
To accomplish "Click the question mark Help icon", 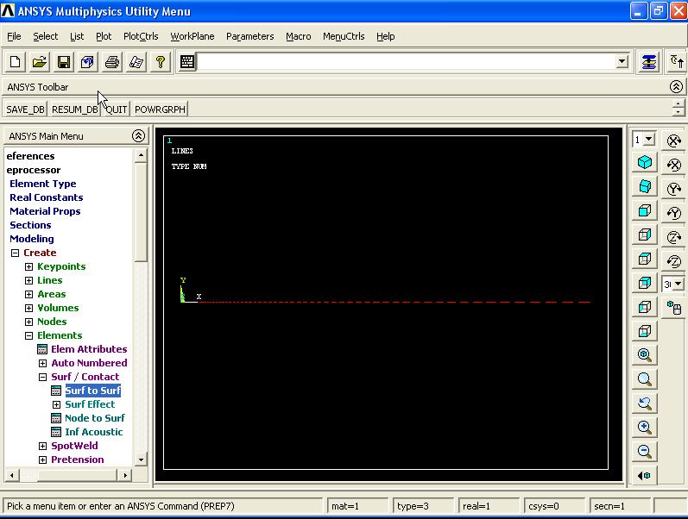I will [161, 62].
